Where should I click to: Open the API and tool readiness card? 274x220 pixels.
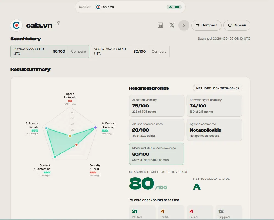157,130
